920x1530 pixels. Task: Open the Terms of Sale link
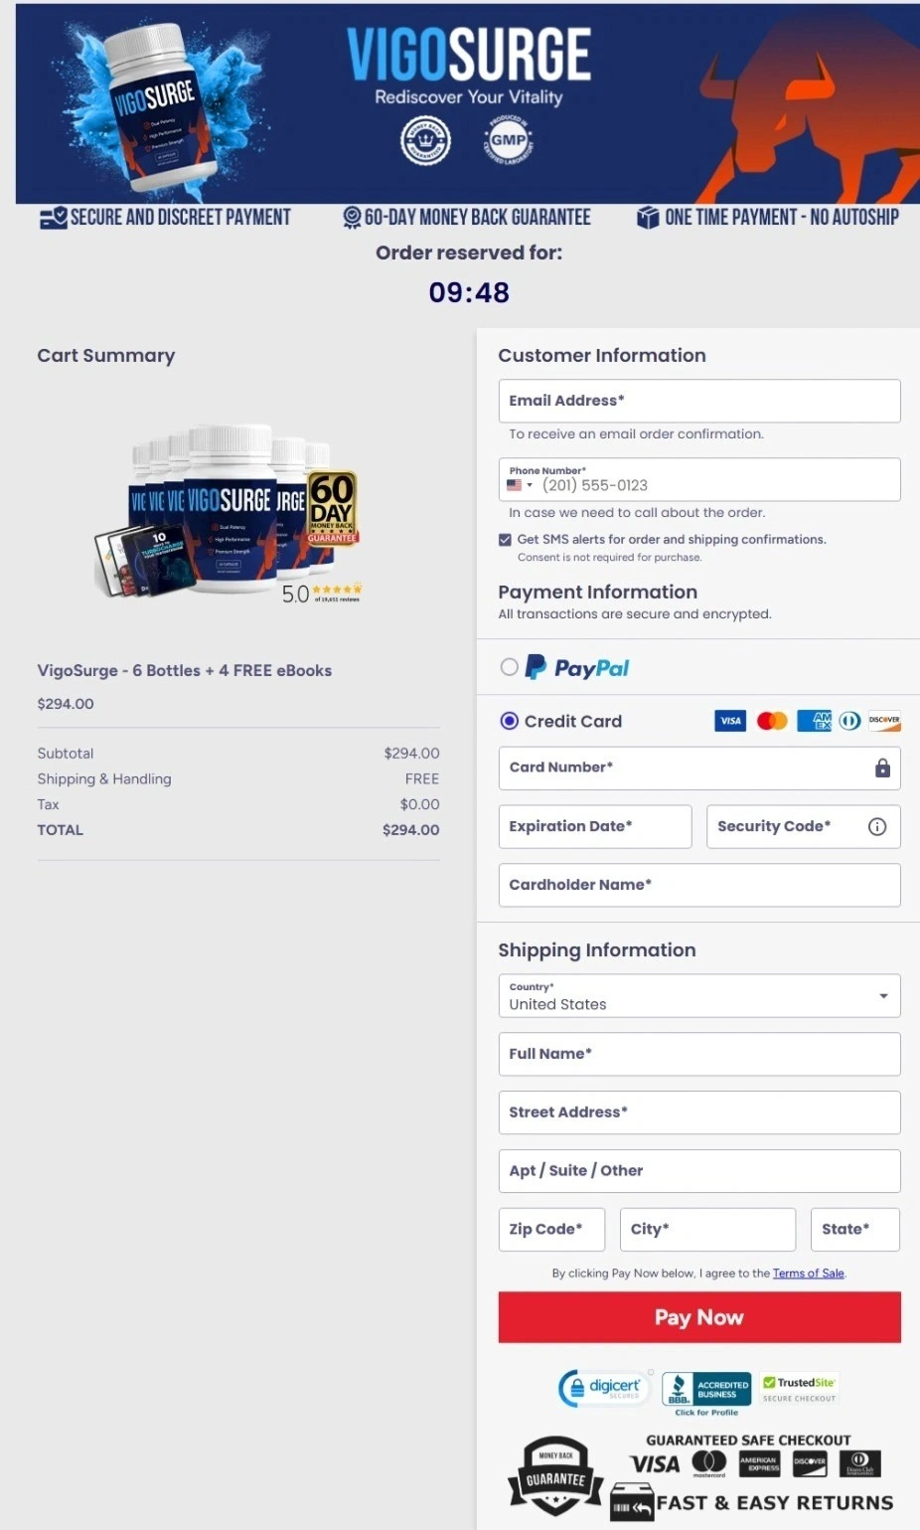point(808,1273)
